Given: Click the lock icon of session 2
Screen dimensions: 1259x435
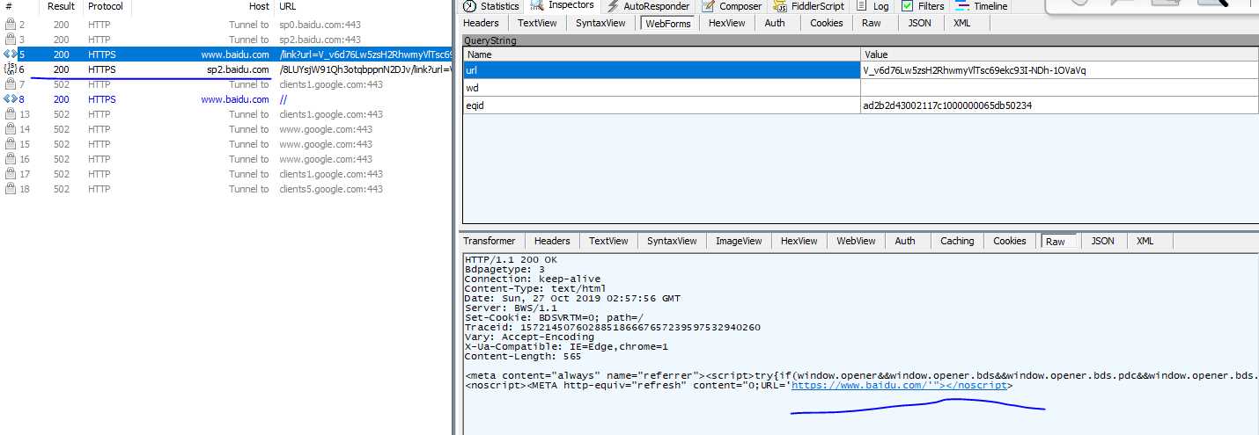Looking at the screenshot, I should click(x=11, y=25).
